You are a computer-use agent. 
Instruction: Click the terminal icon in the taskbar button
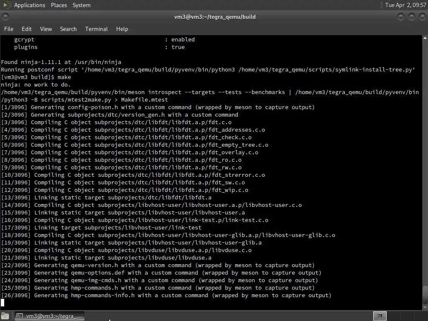19,316
